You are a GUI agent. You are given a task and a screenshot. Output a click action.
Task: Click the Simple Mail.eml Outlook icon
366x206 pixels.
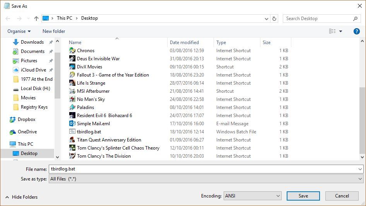(72, 123)
